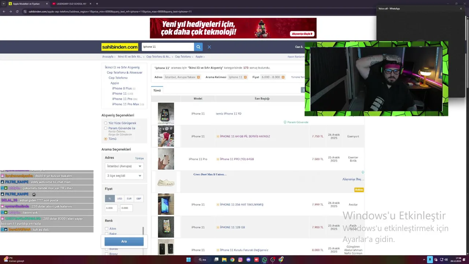Filter by iPhone 11 Pro Max category
This screenshot has width=469, height=264.
point(125,104)
